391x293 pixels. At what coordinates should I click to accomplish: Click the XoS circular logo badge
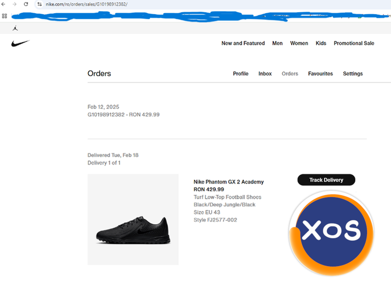point(331,232)
